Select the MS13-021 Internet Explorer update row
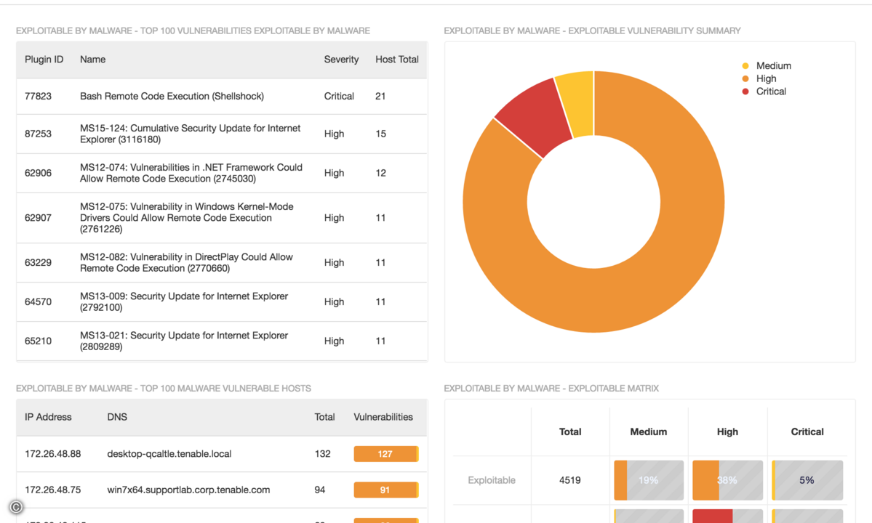 pyautogui.click(x=222, y=341)
